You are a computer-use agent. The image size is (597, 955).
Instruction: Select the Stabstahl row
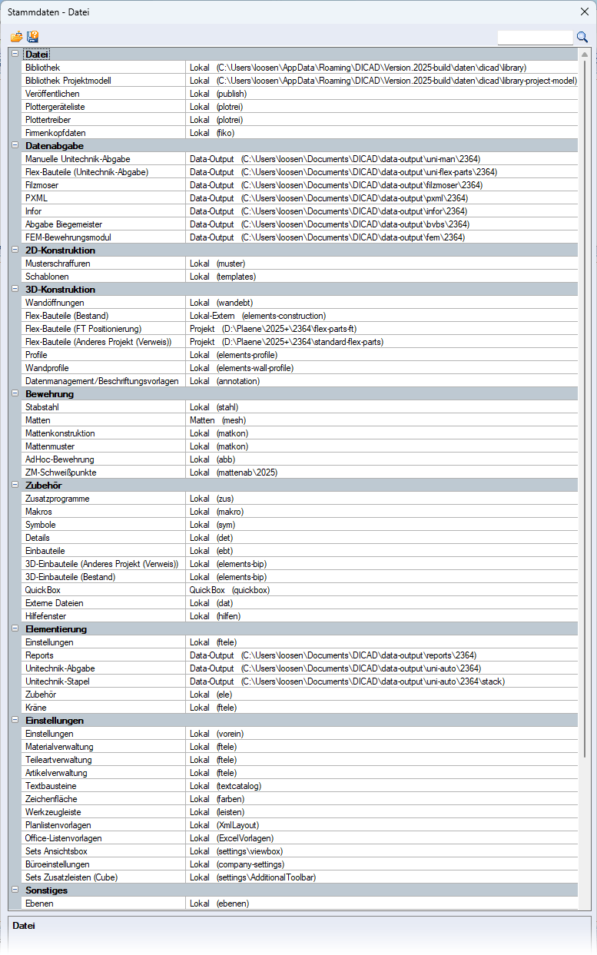click(x=300, y=407)
